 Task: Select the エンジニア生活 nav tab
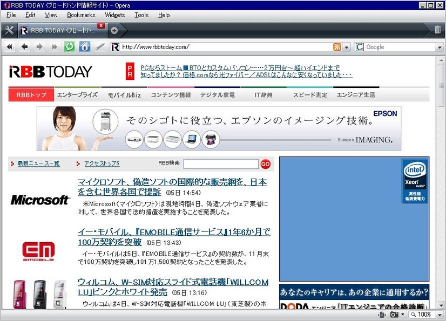click(x=356, y=94)
